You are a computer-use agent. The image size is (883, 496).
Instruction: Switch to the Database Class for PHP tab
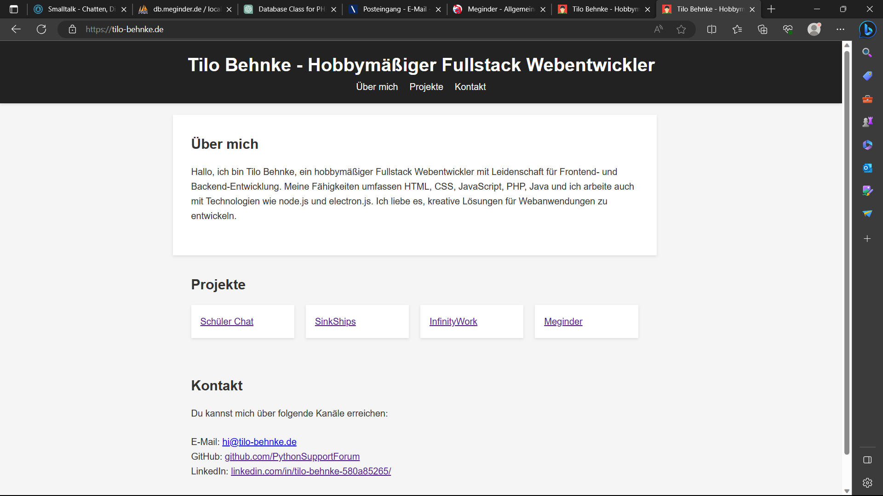coord(290,9)
